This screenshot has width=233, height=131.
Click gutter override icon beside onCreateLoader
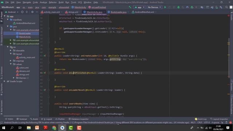45,56
